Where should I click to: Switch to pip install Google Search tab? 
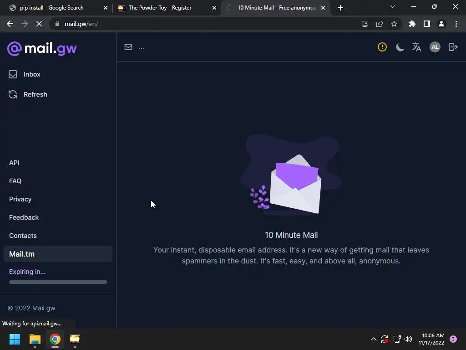pyautogui.click(x=52, y=8)
